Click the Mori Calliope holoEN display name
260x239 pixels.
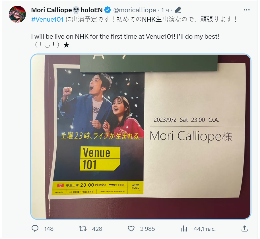point(67,10)
